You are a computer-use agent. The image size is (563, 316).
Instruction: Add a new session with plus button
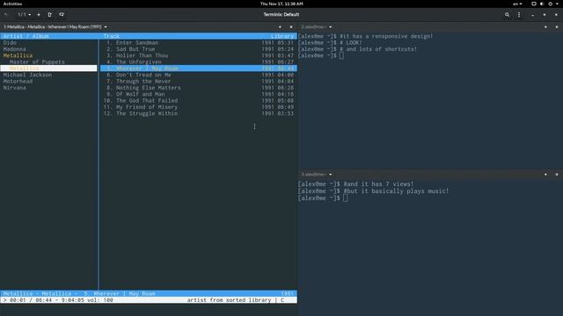point(39,15)
